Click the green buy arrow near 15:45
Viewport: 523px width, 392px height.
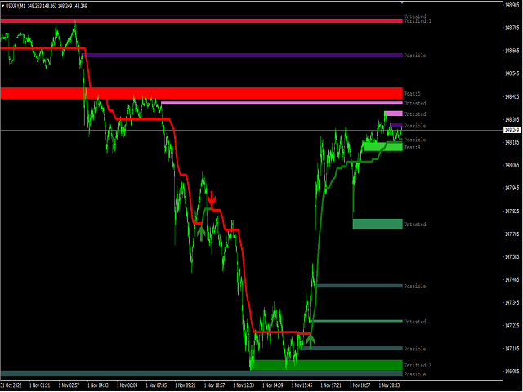pos(310,337)
